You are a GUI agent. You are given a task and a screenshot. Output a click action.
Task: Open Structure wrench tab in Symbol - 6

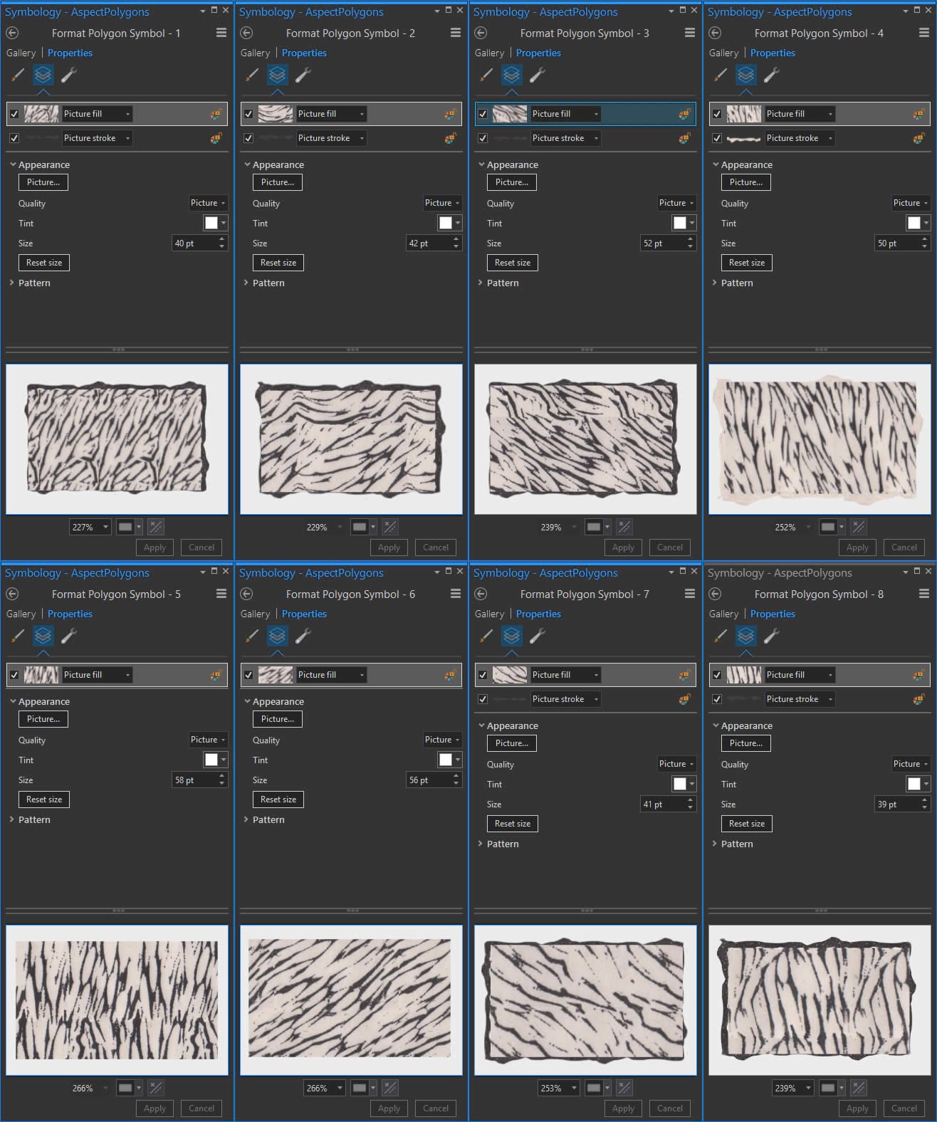[x=303, y=636]
